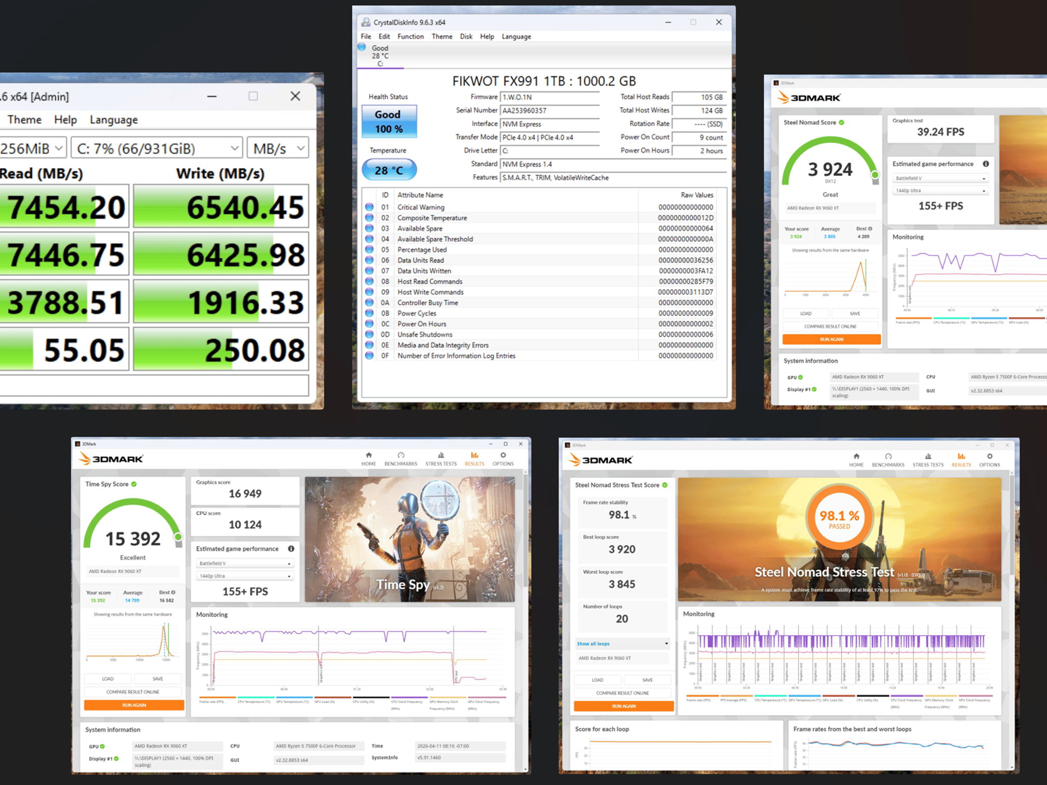The width and height of the screenshot is (1047, 785).
Task: Open STRESS TESTS icon in Time Spy window
Action: [x=441, y=459]
